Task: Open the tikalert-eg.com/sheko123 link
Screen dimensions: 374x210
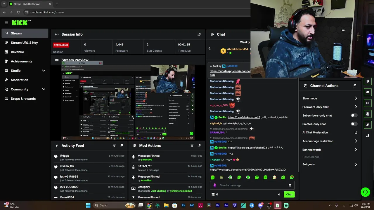Action: (x=247, y=148)
